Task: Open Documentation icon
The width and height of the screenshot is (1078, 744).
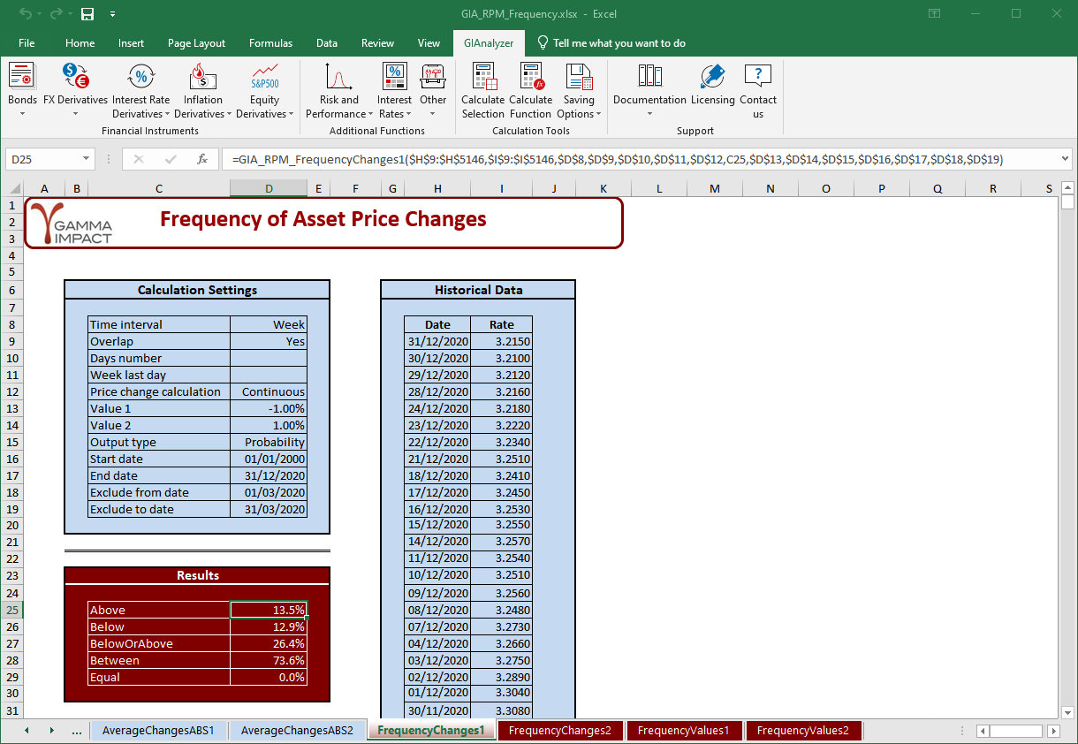Action: 649,76
